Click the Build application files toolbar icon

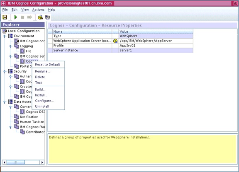click(x=48, y=17)
